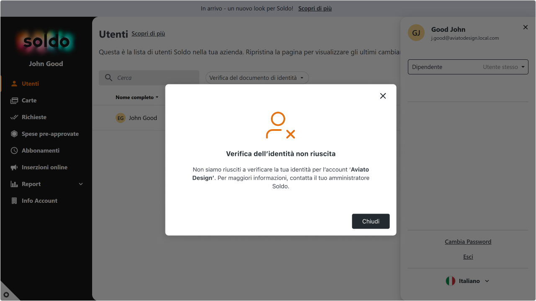Focus the Cerca search field
536x301 pixels.
pos(149,78)
